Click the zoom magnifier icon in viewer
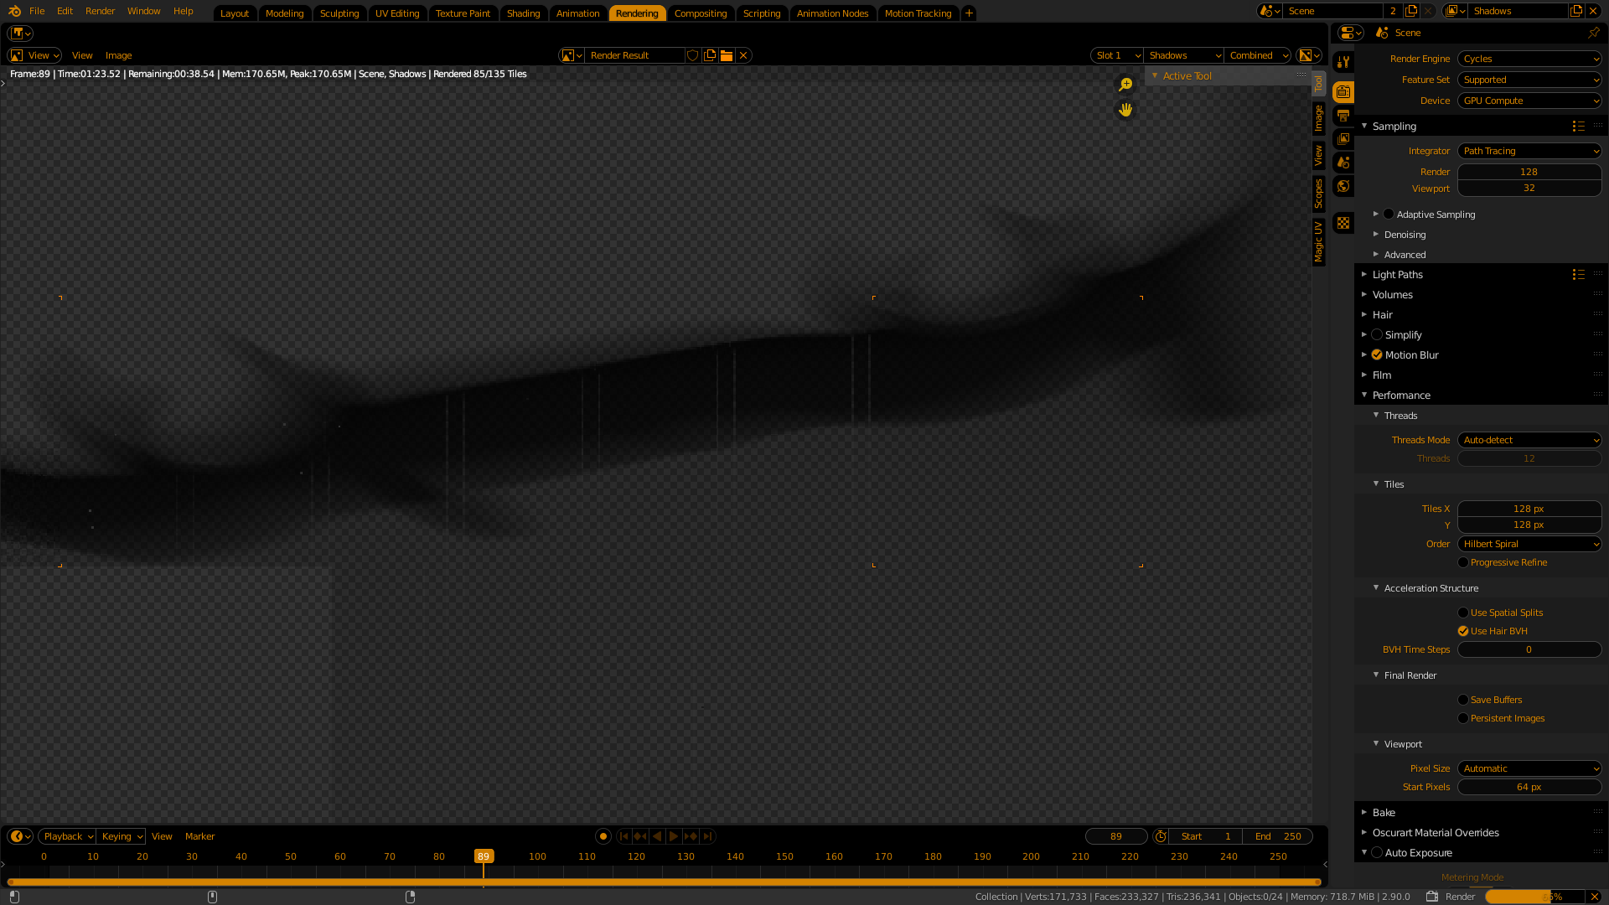Image resolution: width=1609 pixels, height=905 pixels. (x=1125, y=85)
